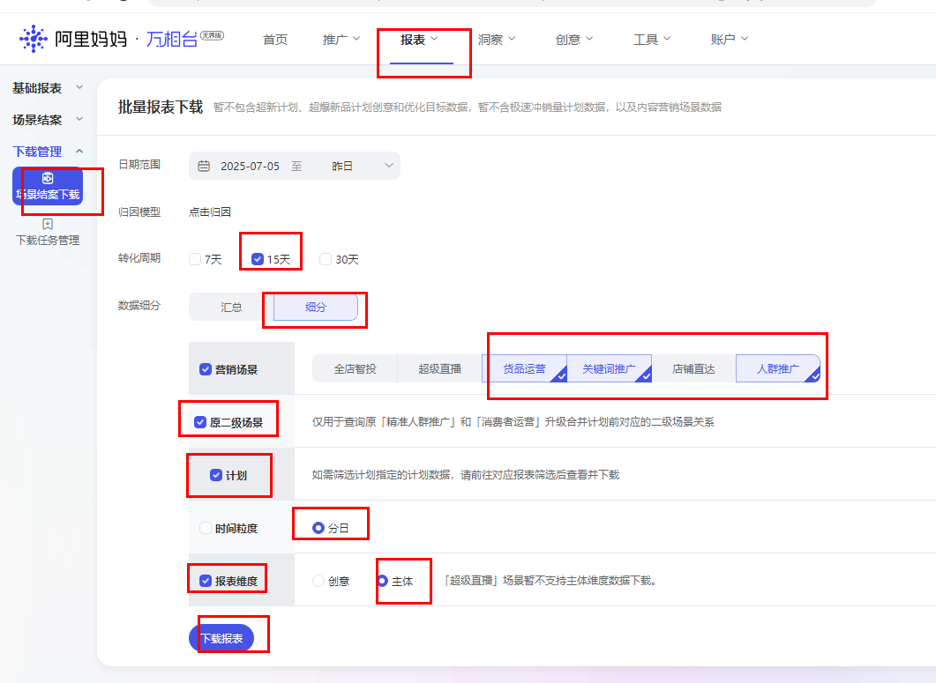This screenshot has height=683, width=936.
Task: Uncheck the 15天 conversion period checkbox
Action: (x=258, y=259)
